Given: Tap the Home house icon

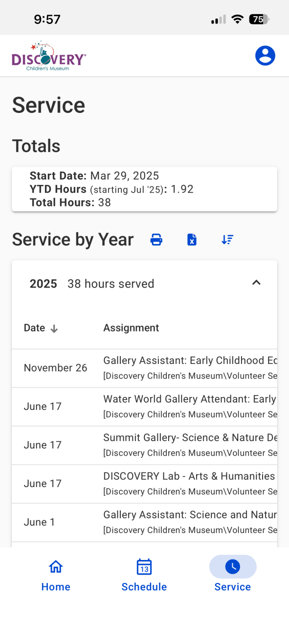Looking at the screenshot, I should [56, 566].
